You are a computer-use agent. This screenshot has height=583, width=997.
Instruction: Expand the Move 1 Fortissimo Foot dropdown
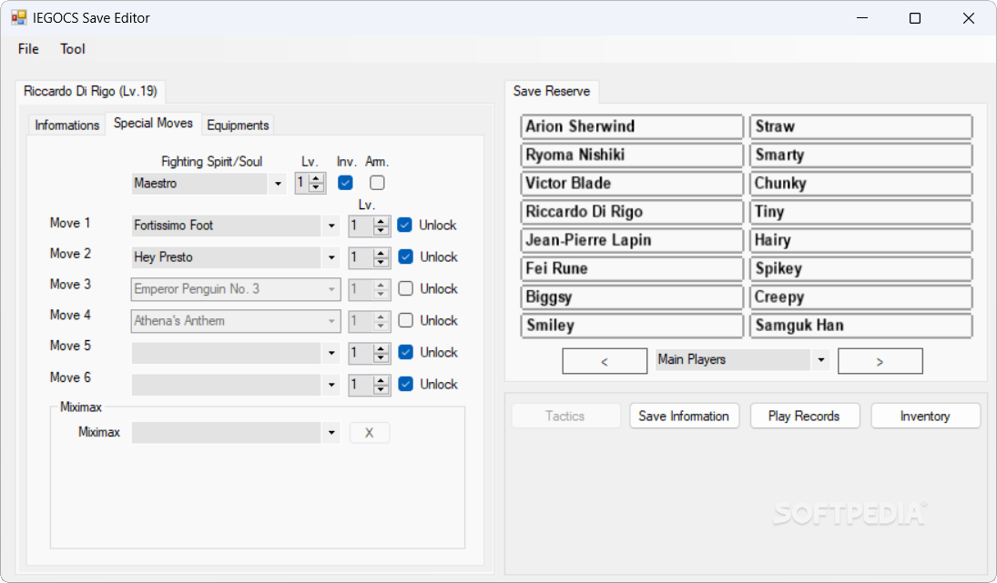(331, 226)
